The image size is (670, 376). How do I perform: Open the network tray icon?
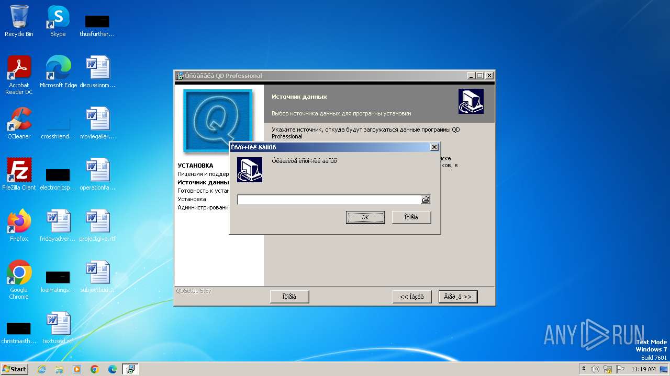click(608, 369)
